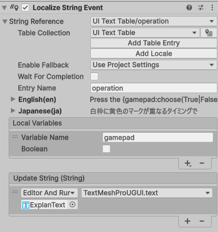Click the Table Collection label
218x232 pixels.
tap(44, 33)
